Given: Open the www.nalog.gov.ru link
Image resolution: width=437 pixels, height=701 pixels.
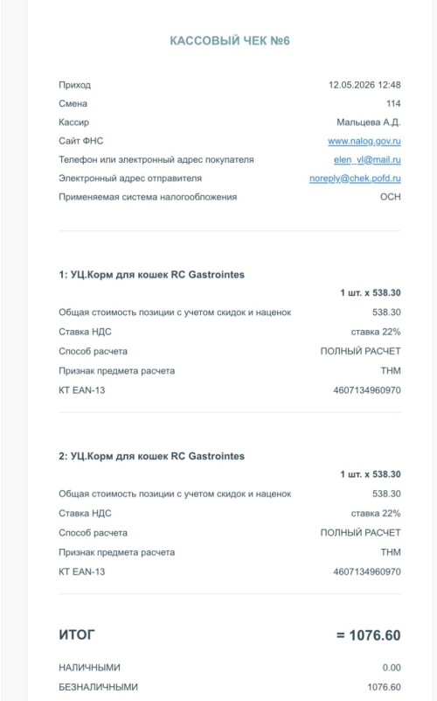Looking at the screenshot, I should point(364,141).
